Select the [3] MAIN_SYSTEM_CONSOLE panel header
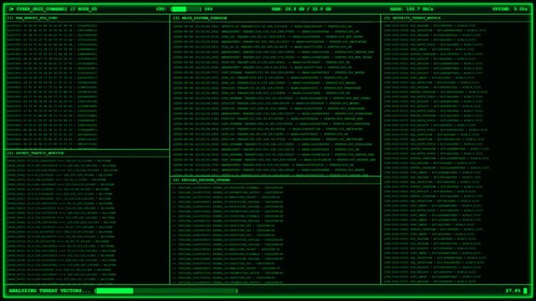The image size is (536, 301). [275, 18]
